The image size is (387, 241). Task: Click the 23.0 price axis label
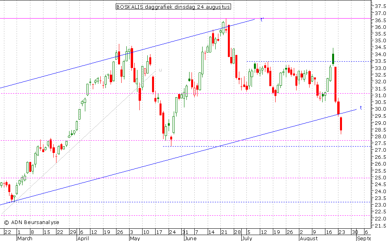click(380, 205)
